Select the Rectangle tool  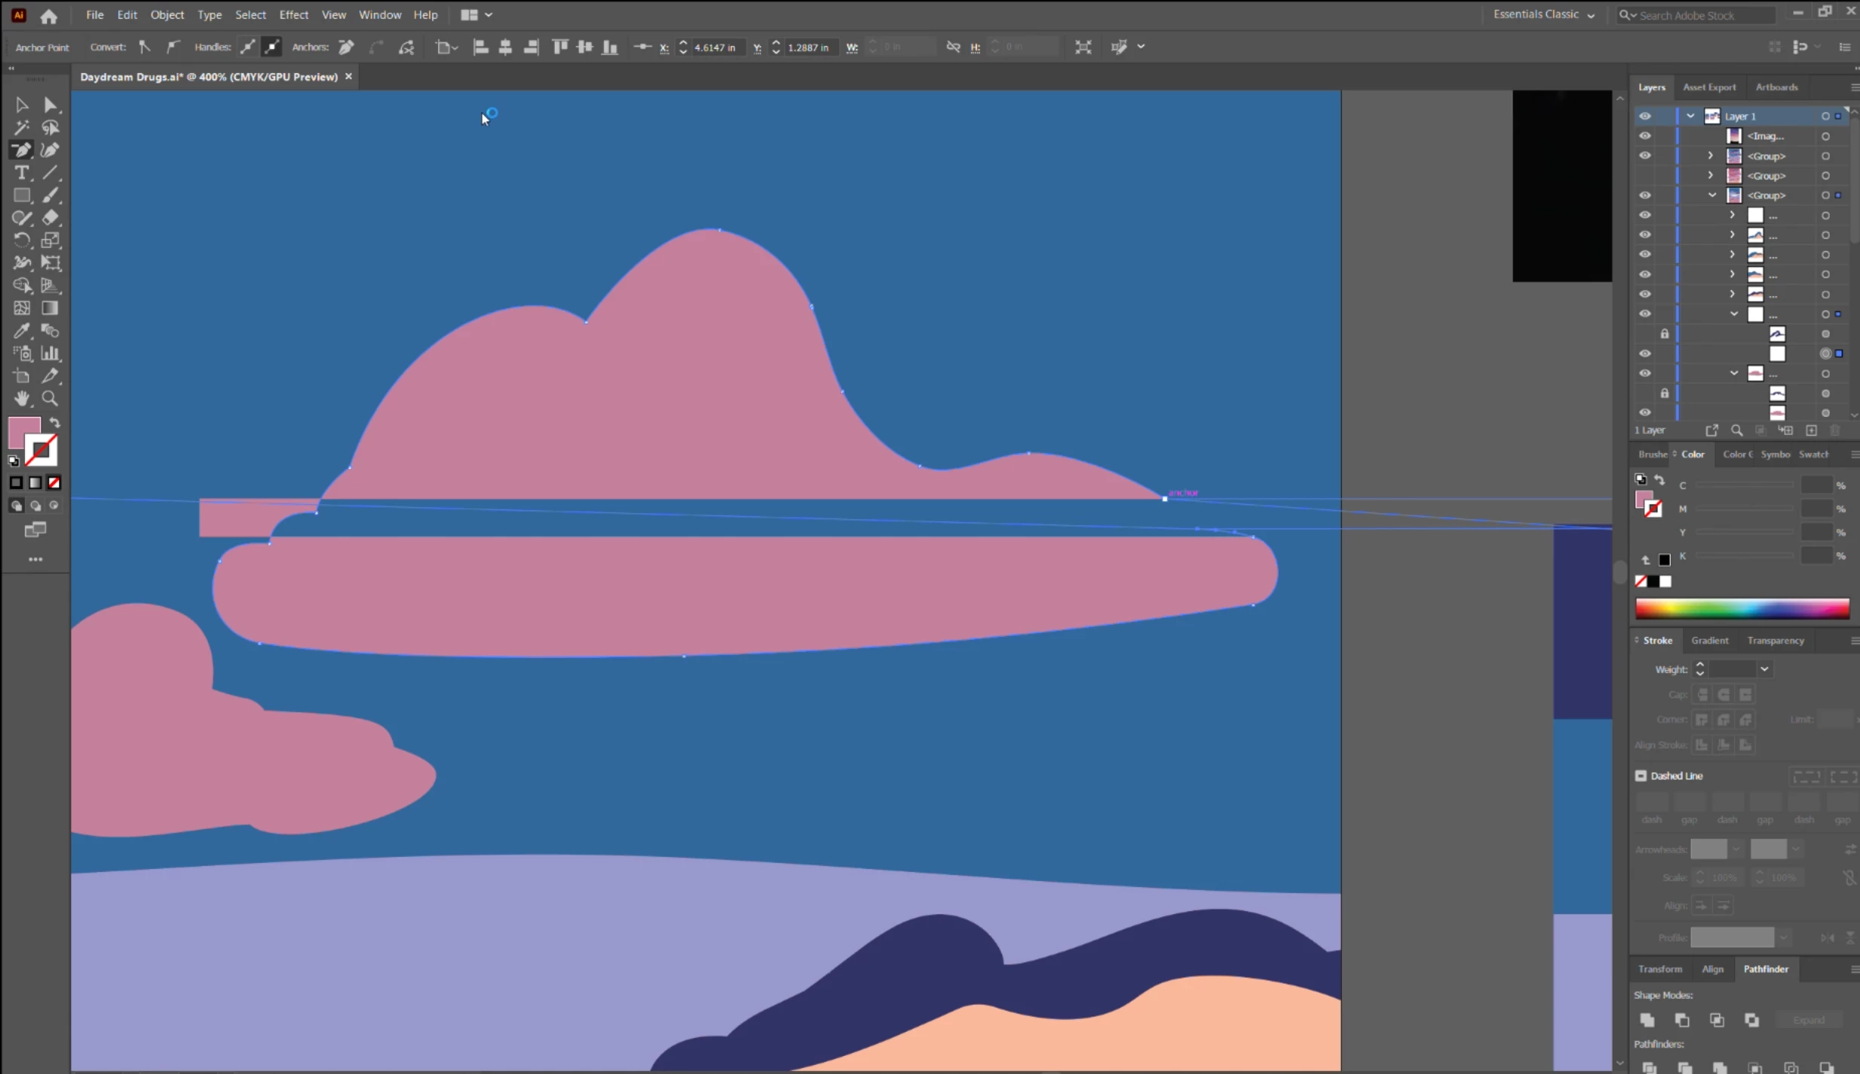21,195
